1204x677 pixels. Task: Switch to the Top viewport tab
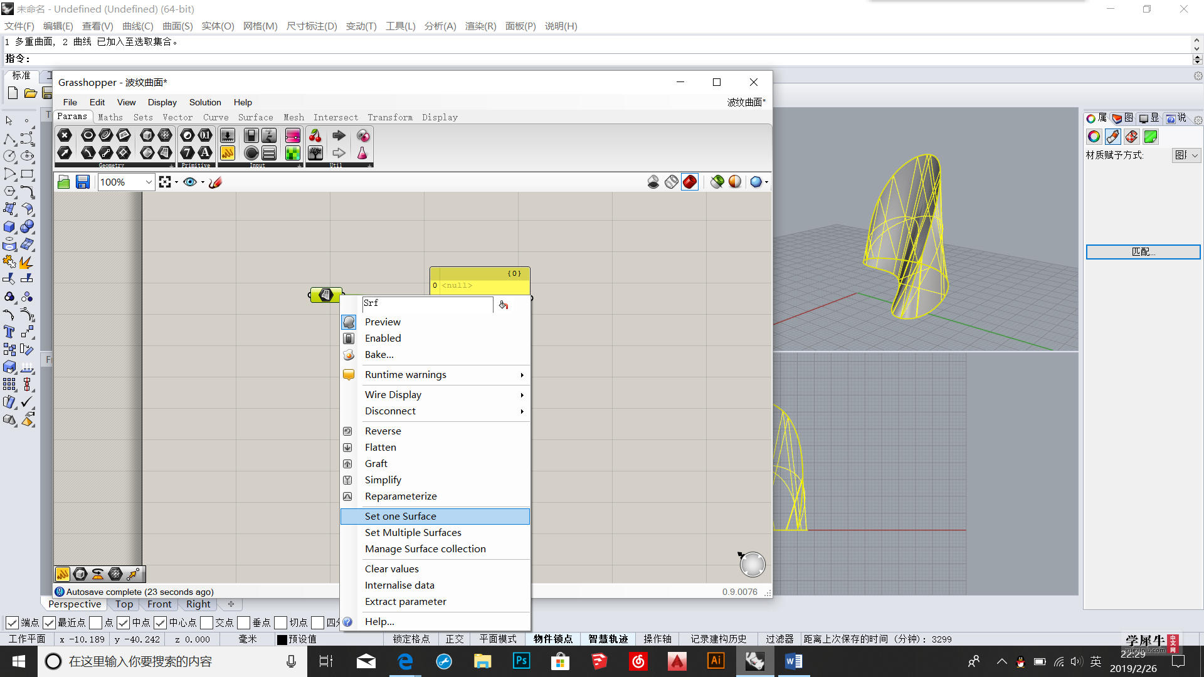(124, 604)
